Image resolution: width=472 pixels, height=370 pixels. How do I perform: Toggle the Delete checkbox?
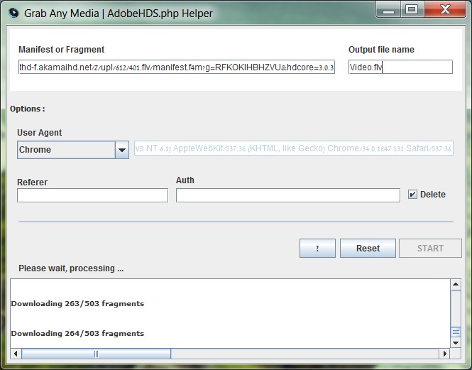pyautogui.click(x=412, y=195)
